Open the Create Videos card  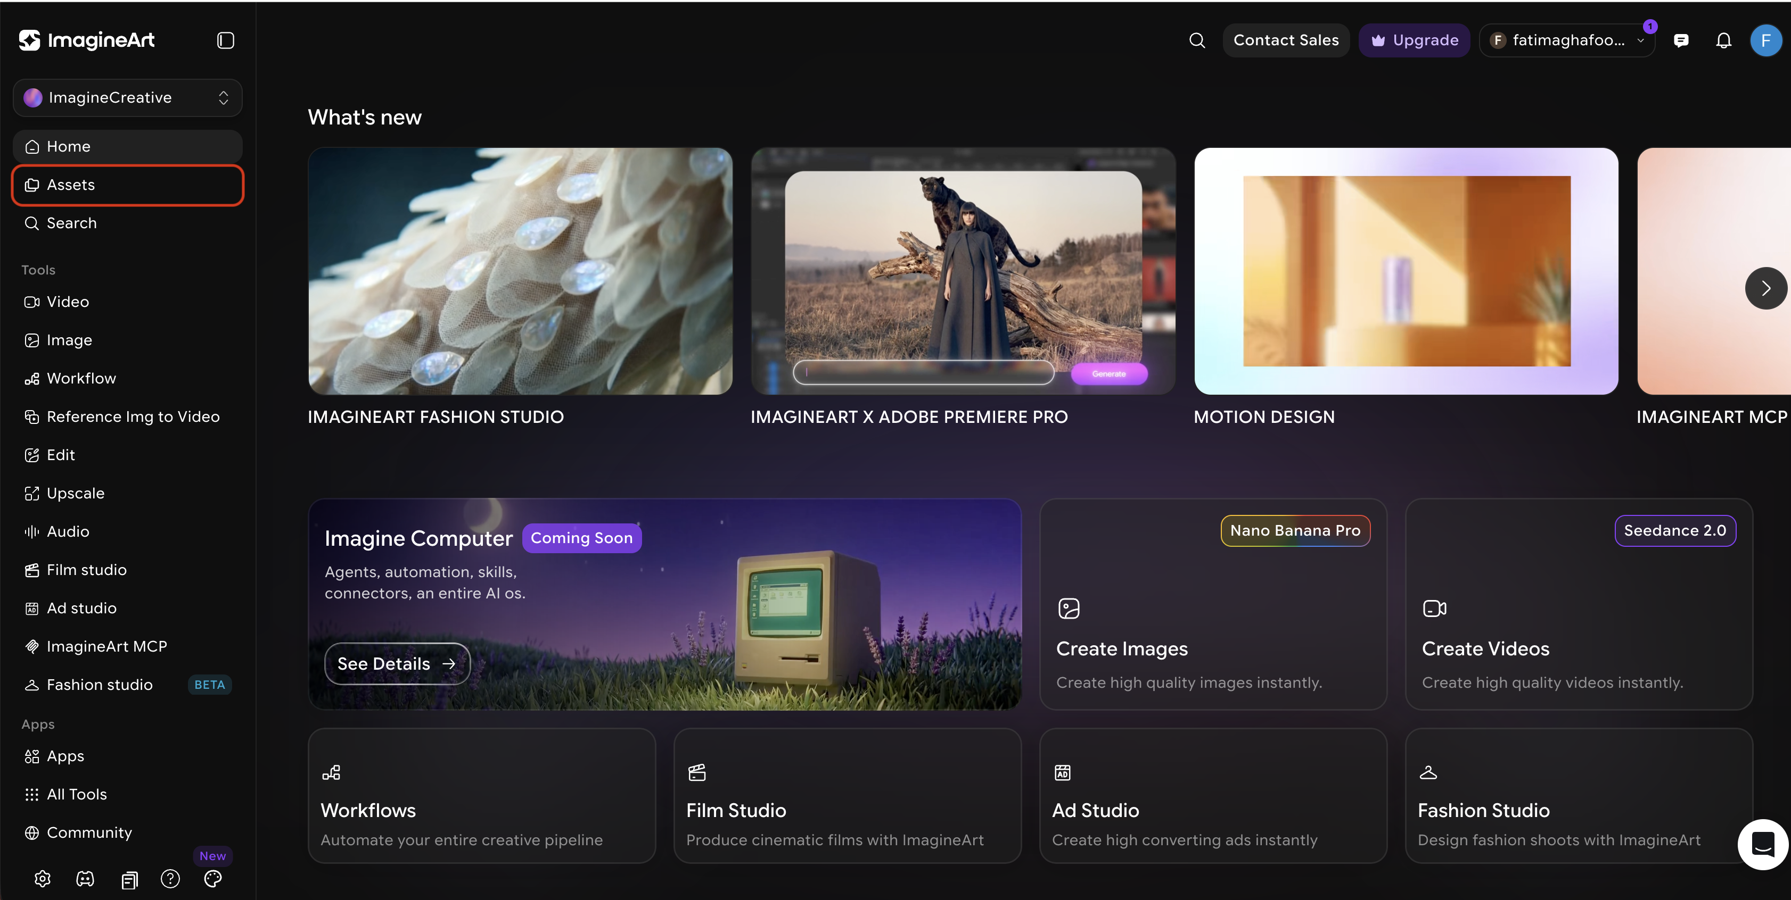[1579, 604]
